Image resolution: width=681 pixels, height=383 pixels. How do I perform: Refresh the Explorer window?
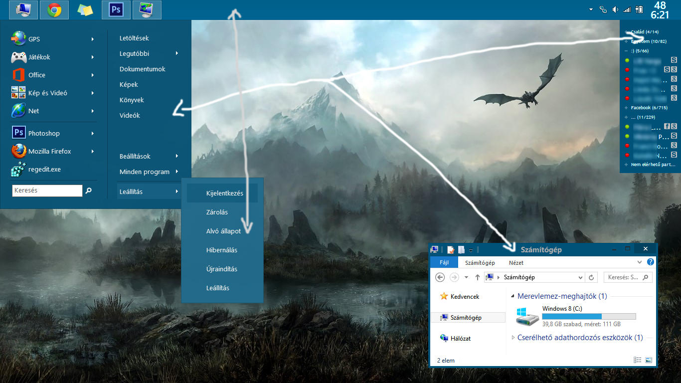tap(592, 277)
